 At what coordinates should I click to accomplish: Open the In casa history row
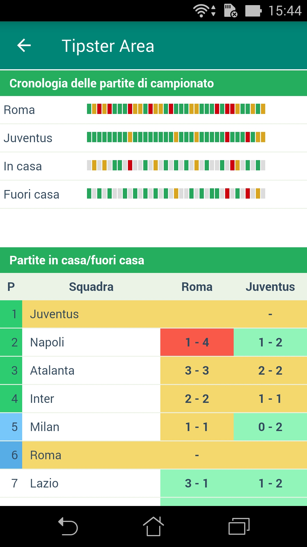[153, 166]
